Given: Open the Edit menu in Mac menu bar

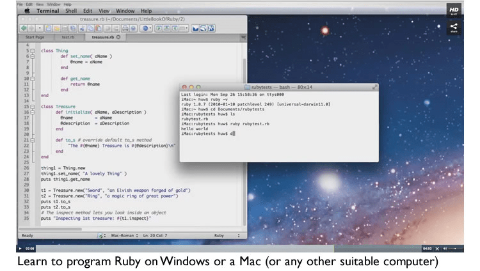Looking at the screenshot, I should point(88,11).
